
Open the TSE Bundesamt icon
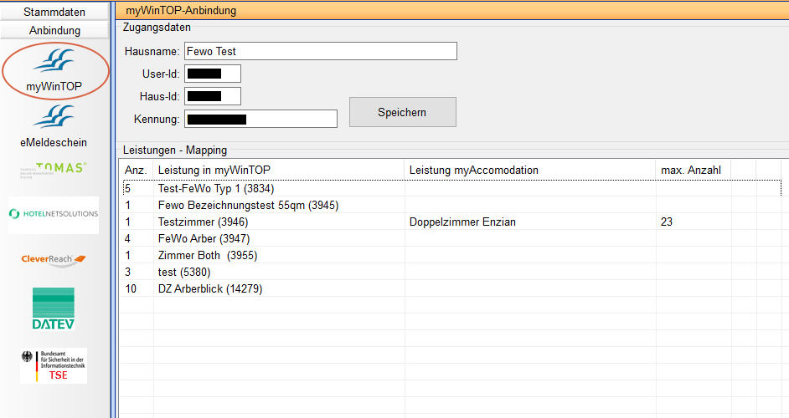click(x=54, y=365)
